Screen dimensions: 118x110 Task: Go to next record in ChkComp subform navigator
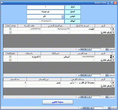pos(89,49)
